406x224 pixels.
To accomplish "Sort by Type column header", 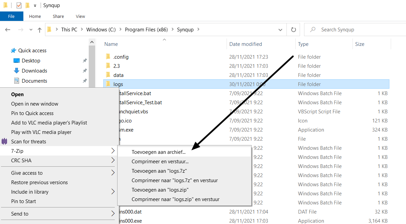I will pos(303,44).
